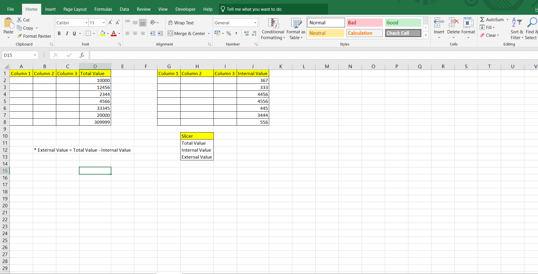This screenshot has width=538, height=274.
Task: Apply red font color A icon
Action: coord(114,33)
